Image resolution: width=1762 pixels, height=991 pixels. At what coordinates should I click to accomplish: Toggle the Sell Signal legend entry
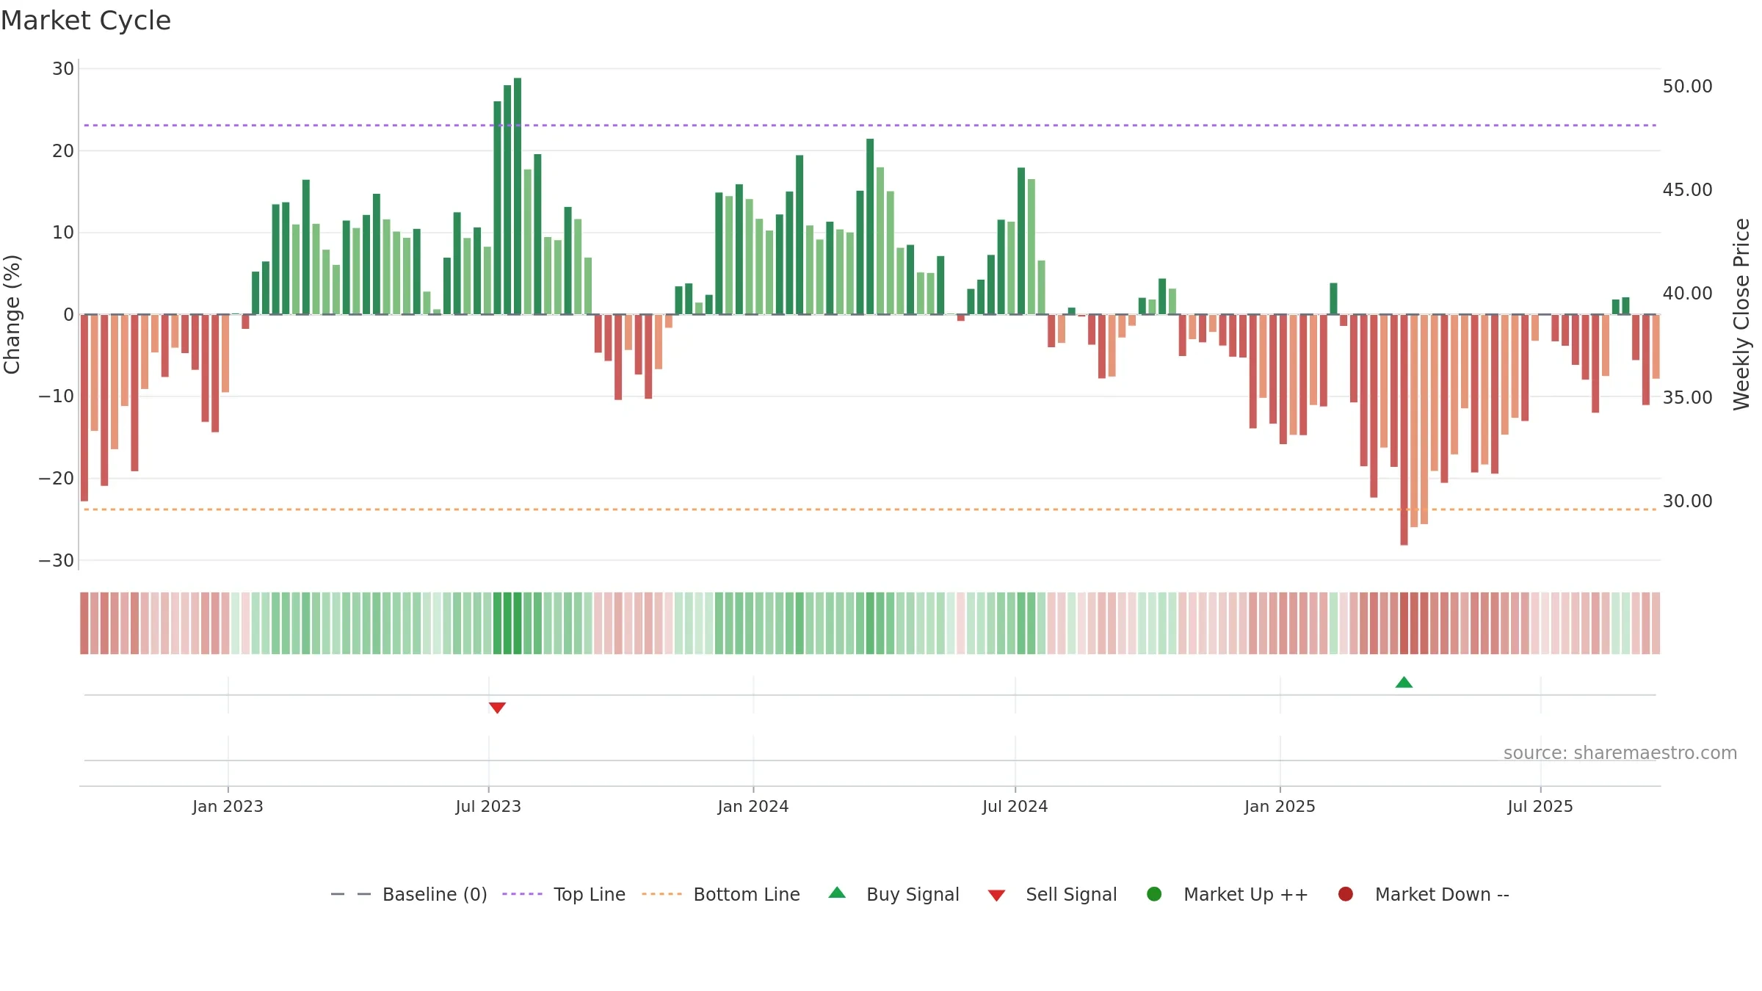click(1052, 894)
